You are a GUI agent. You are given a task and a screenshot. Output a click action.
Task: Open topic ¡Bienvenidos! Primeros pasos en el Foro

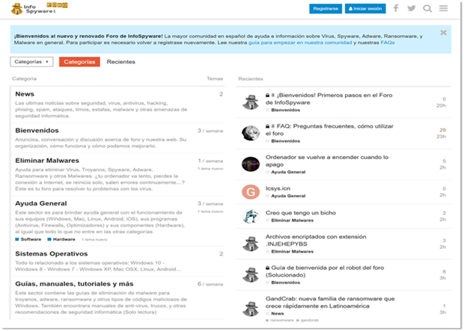pyautogui.click(x=329, y=99)
